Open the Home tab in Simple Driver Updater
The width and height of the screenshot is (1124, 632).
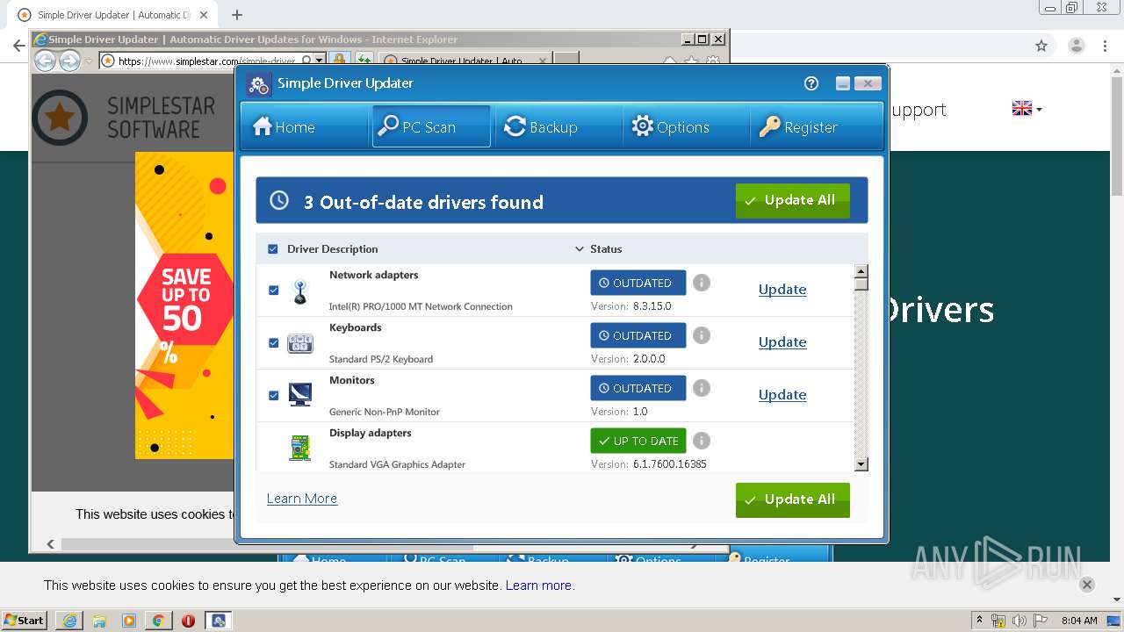coord(306,127)
